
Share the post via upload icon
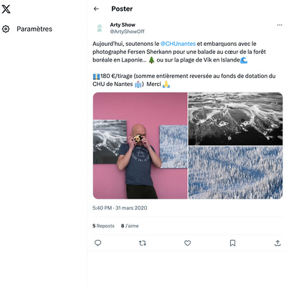pyautogui.click(x=277, y=243)
